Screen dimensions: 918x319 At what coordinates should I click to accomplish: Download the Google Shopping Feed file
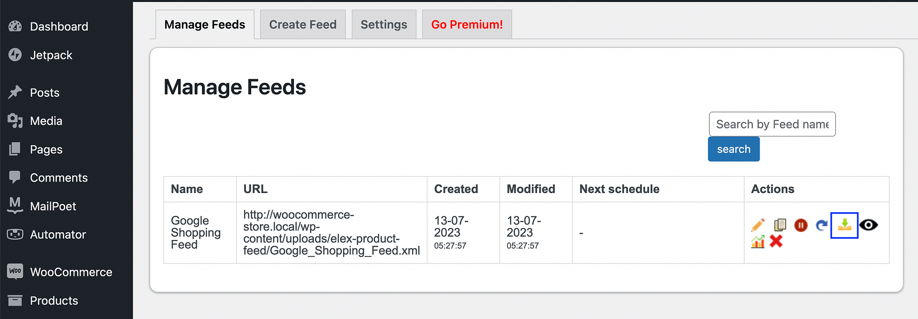(x=844, y=225)
